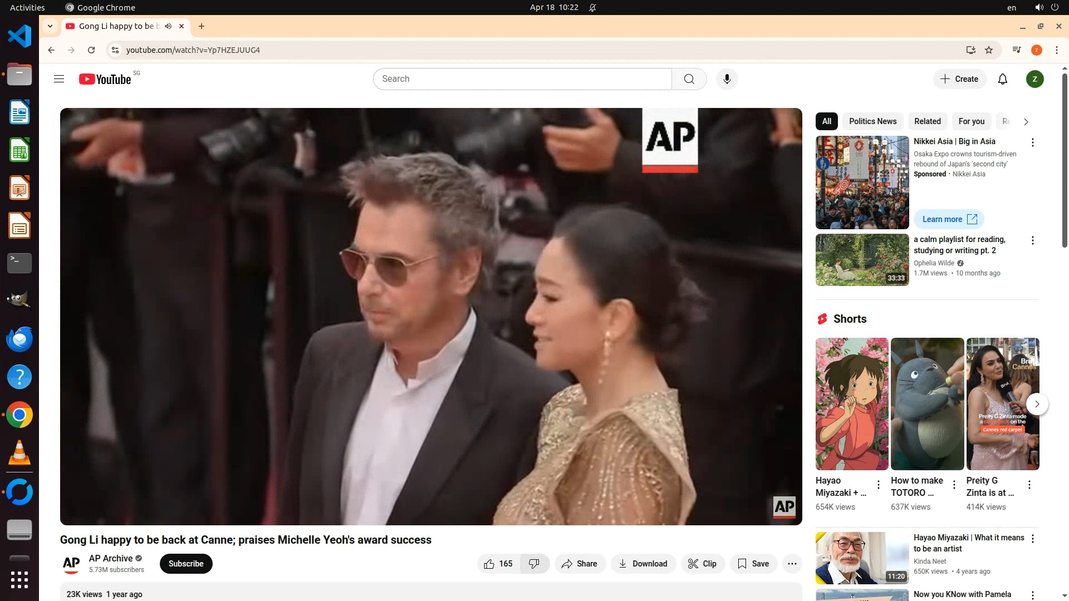Toggle the dislike thumbs down button
Image resolution: width=1069 pixels, height=601 pixels.
534,564
